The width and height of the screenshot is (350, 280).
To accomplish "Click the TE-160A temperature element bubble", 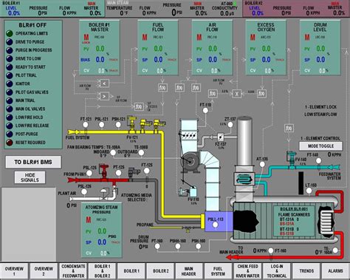I will [335, 250].
